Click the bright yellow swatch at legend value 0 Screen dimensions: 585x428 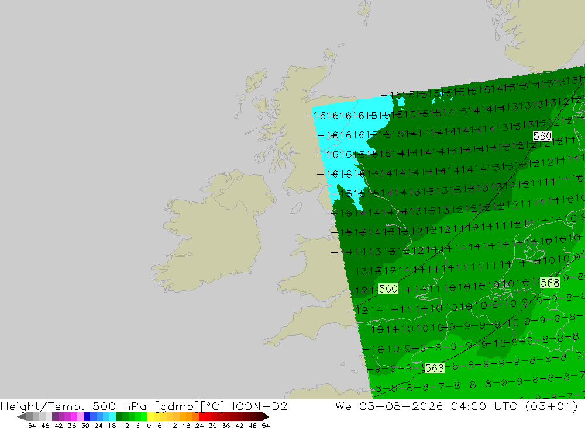point(151,417)
